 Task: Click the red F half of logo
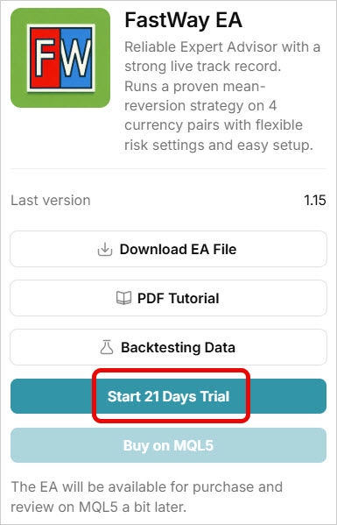coord(45,58)
